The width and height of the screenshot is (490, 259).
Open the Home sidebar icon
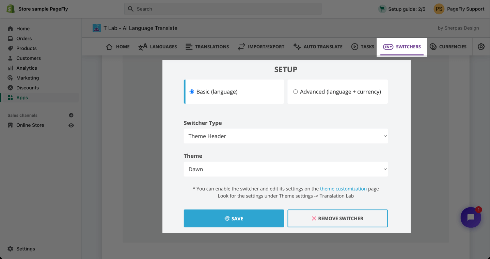point(10,29)
